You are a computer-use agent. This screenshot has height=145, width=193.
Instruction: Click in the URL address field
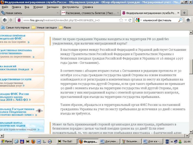pos(69,20)
